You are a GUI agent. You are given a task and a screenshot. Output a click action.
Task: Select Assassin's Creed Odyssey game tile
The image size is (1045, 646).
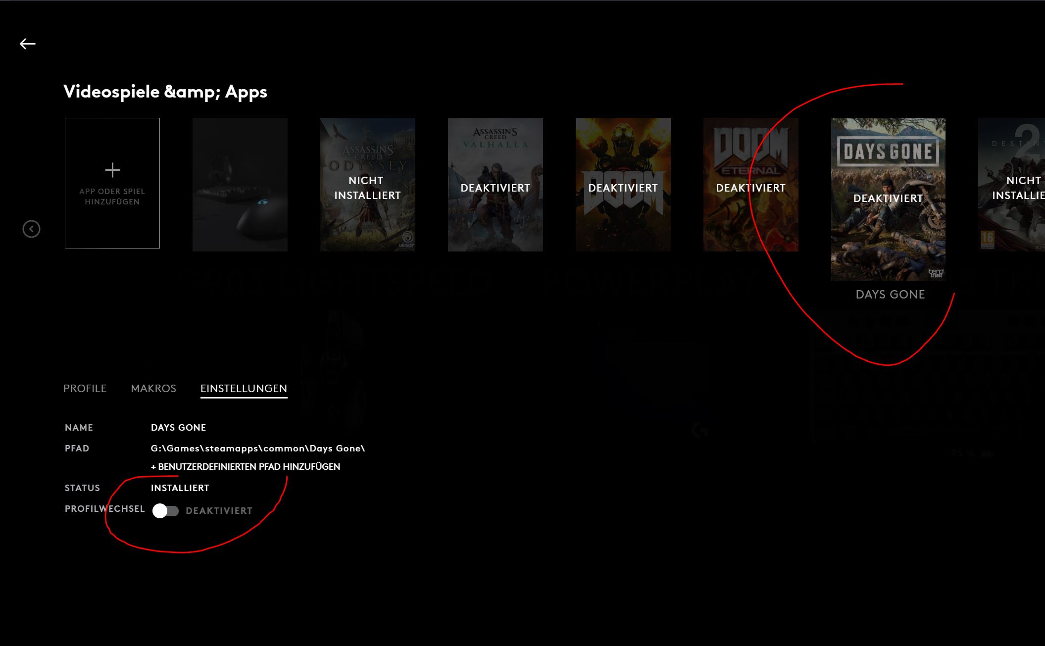tap(367, 184)
